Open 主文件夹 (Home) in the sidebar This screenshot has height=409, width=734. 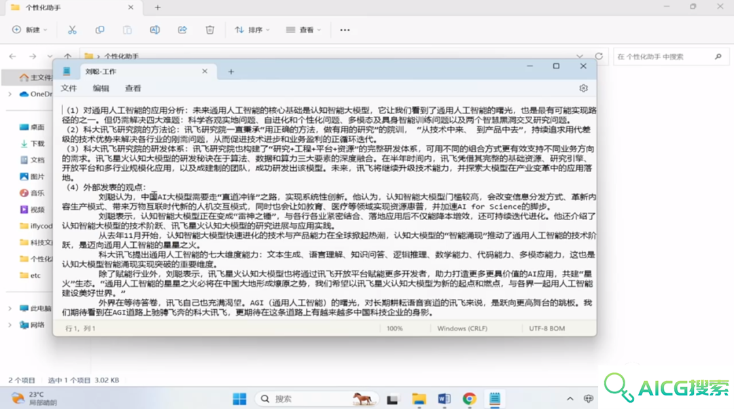(35, 77)
